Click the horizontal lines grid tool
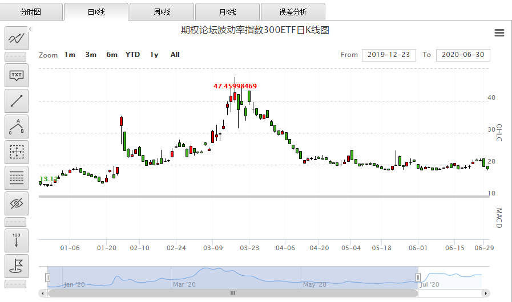 (x=17, y=178)
